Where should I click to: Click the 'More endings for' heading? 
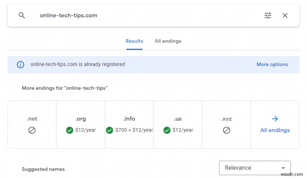click(x=64, y=88)
